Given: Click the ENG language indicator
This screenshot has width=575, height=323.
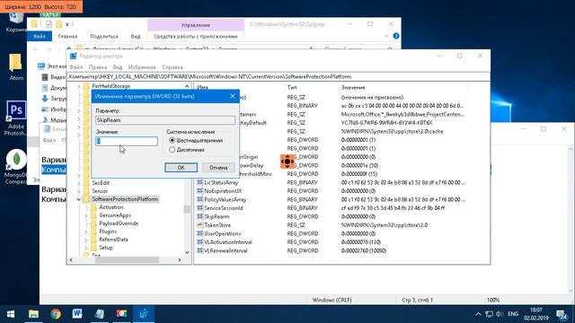Looking at the screenshot, I should click(x=513, y=314).
